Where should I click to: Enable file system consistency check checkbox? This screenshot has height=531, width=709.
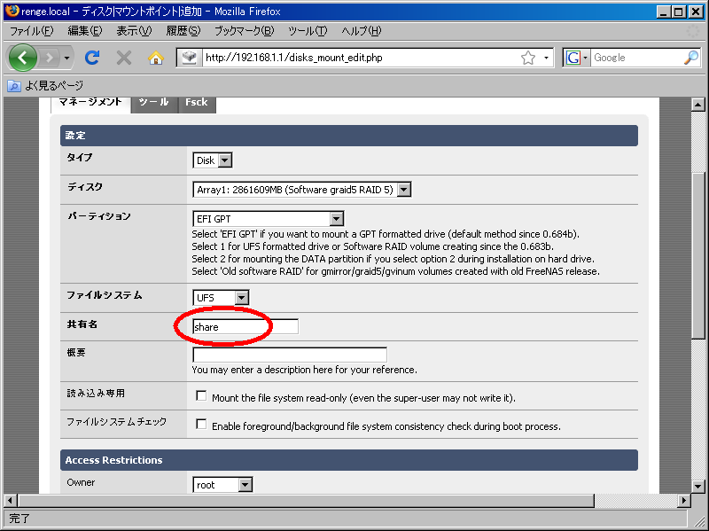(201, 425)
